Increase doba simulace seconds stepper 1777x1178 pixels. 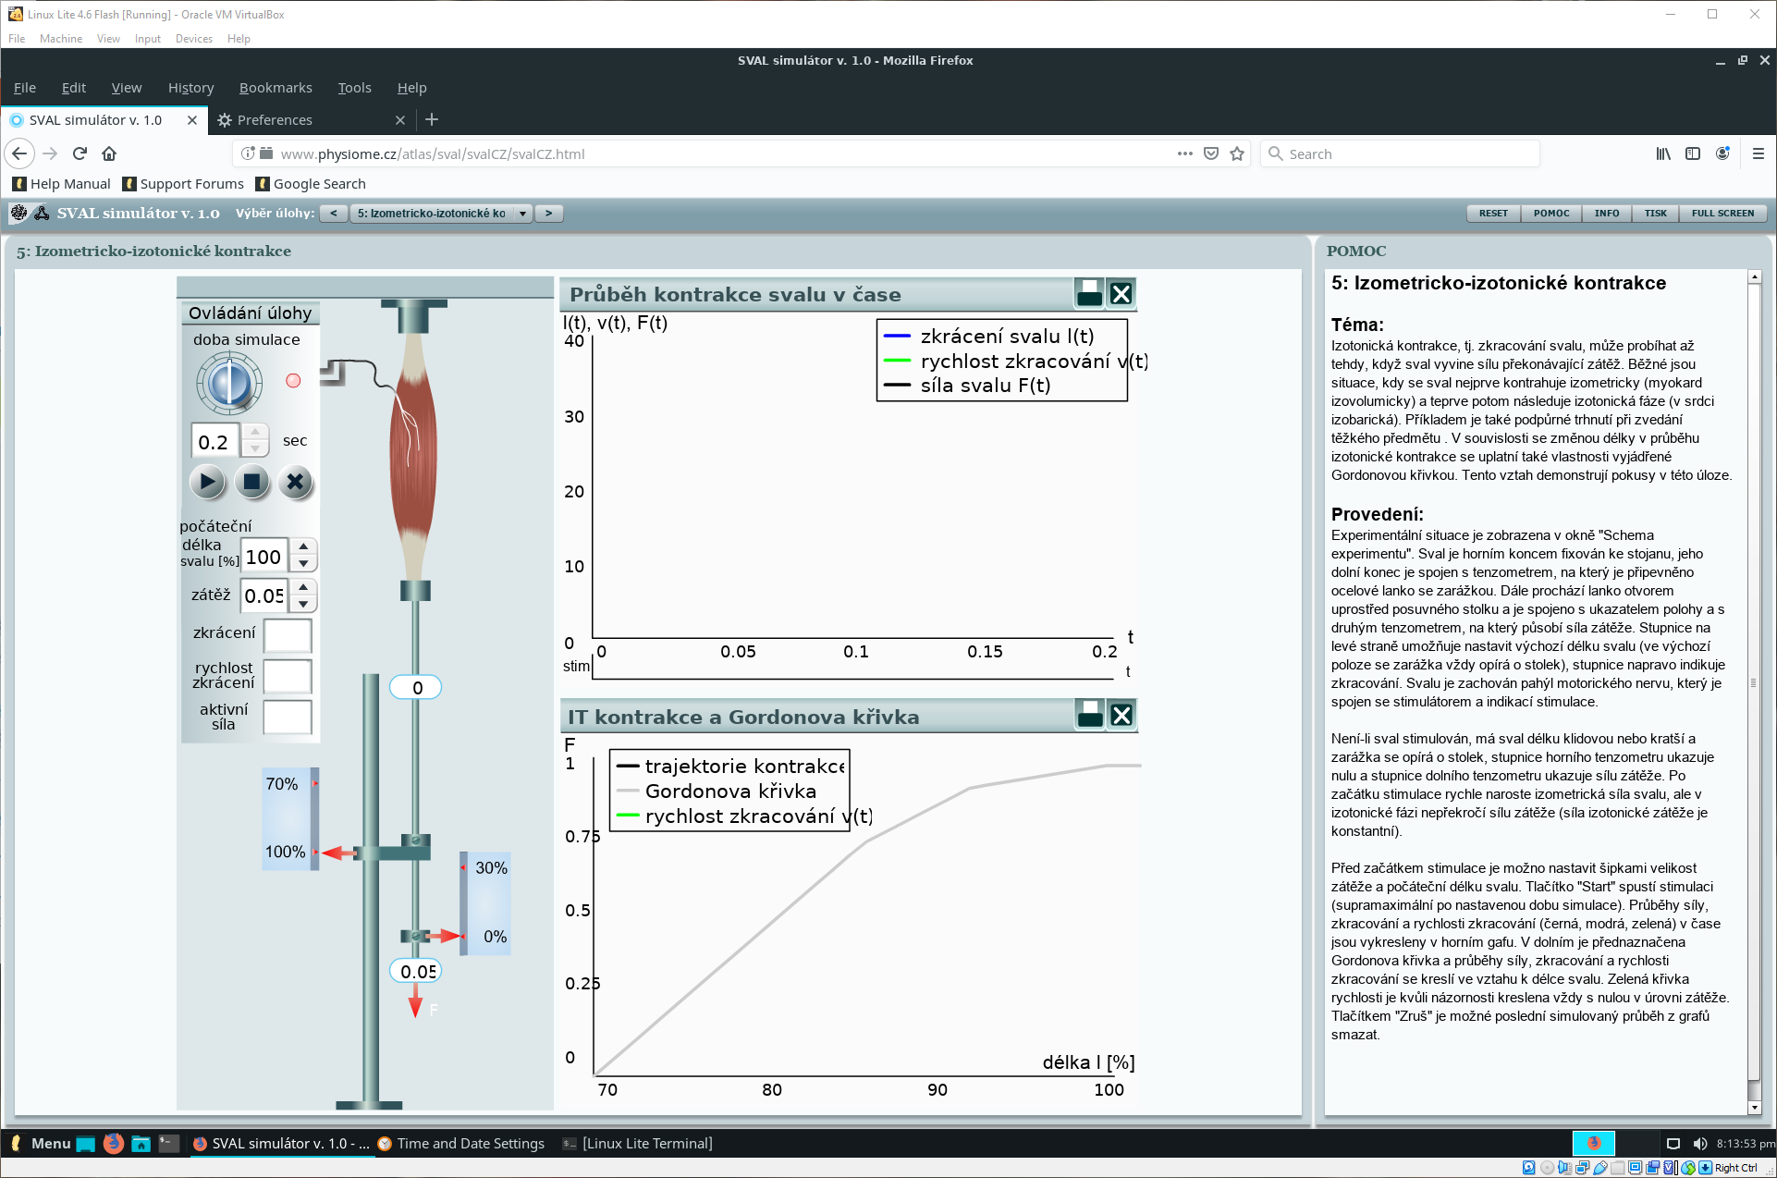(x=255, y=432)
